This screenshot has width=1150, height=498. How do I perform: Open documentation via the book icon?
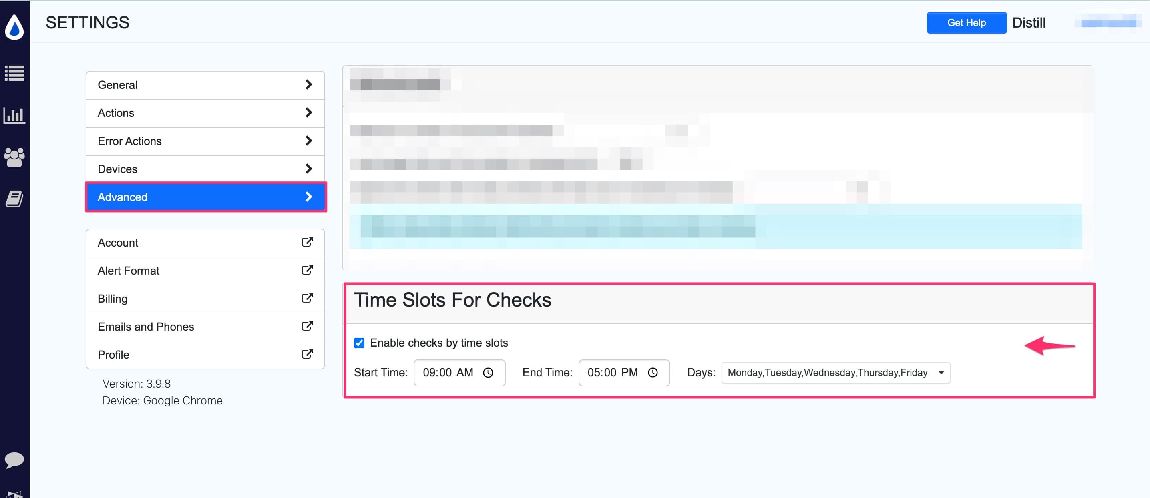pyautogui.click(x=14, y=199)
